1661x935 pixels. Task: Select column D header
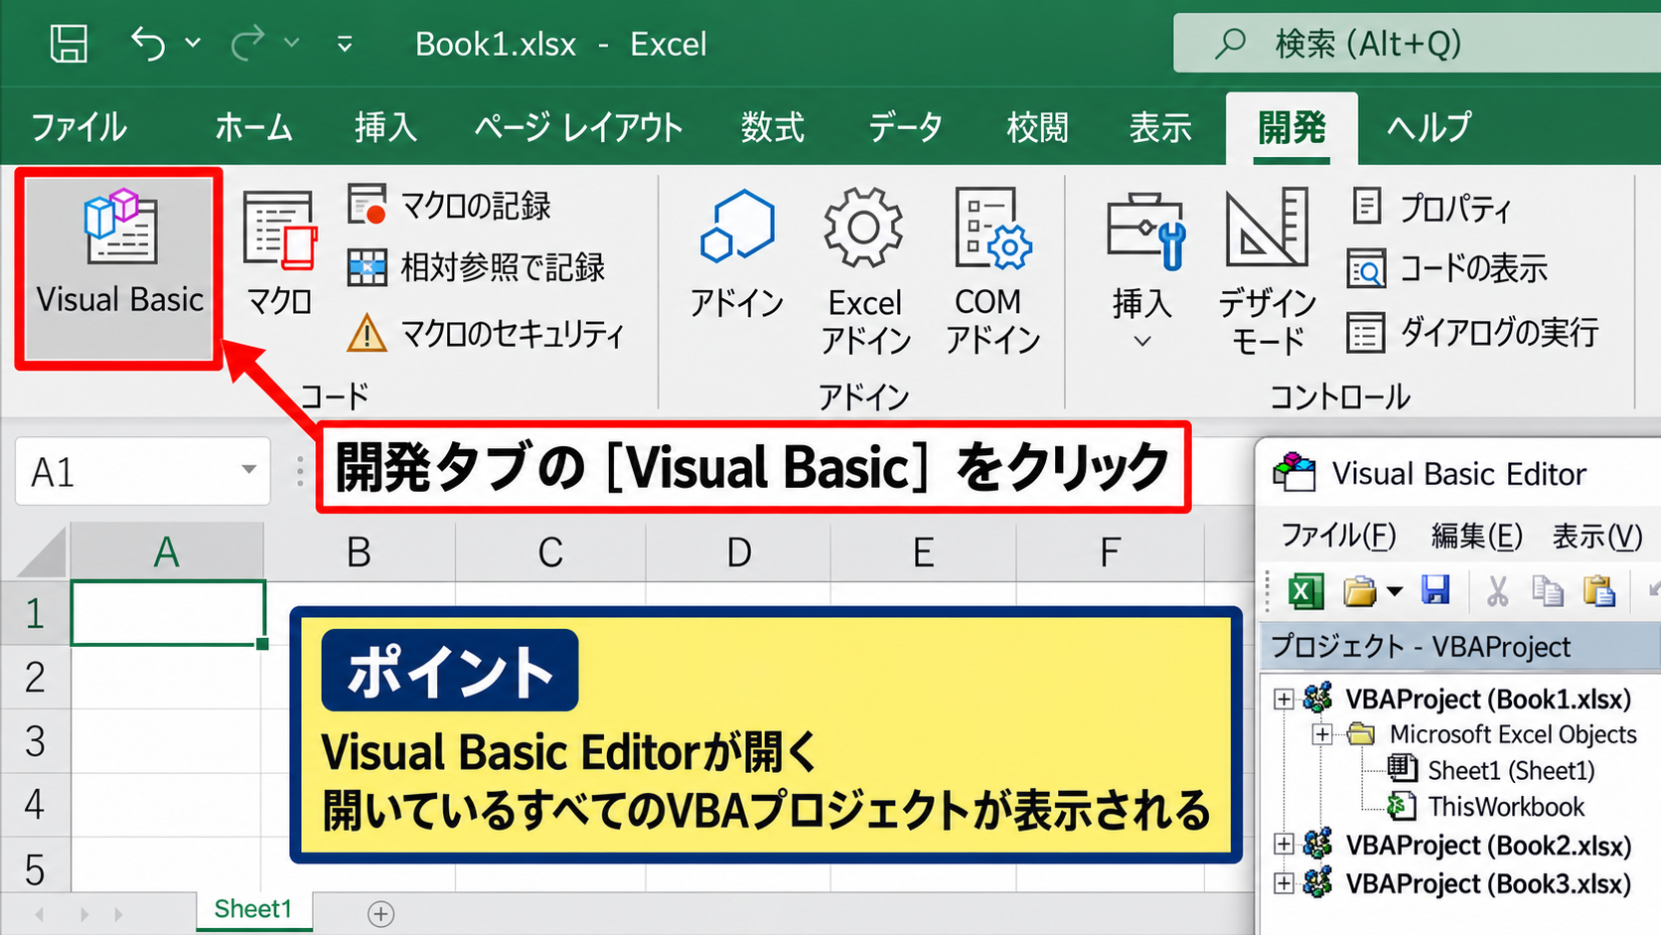[x=738, y=552]
